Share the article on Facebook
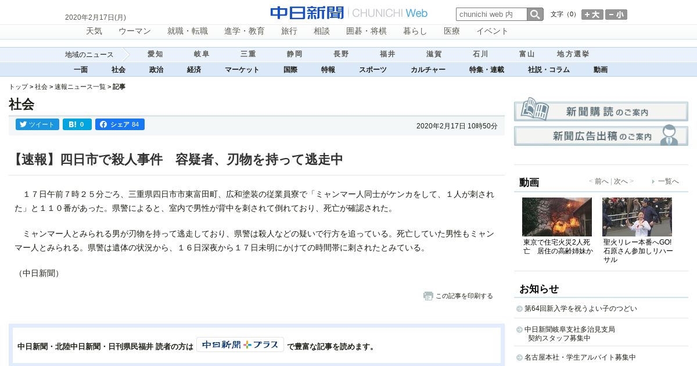 point(120,124)
